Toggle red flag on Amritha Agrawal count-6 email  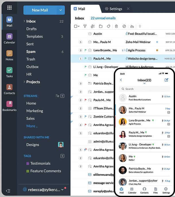(85, 125)
